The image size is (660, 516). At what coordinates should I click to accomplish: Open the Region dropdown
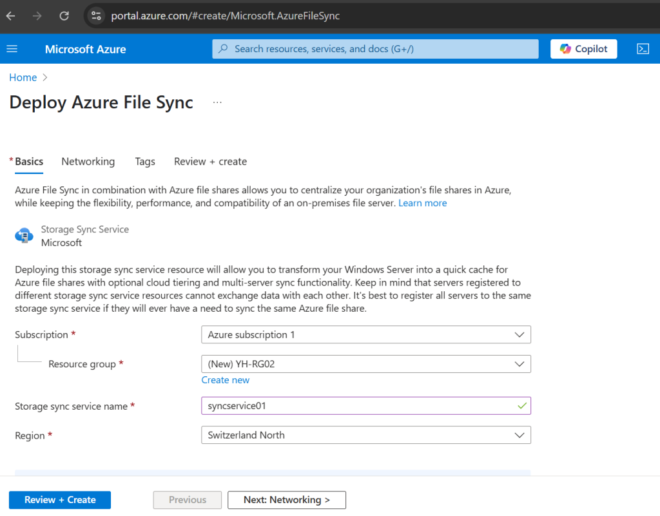coord(366,435)
